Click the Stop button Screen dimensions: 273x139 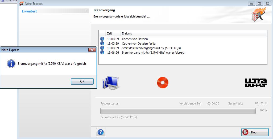click(x=255, y=132)
